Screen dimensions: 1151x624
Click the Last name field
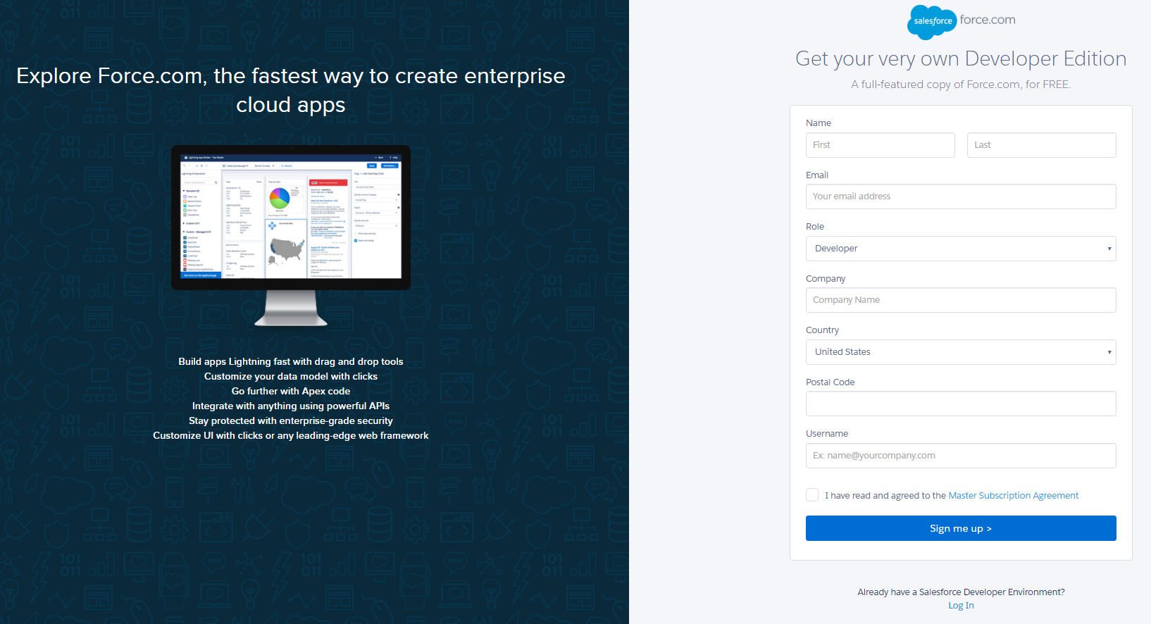click(1041, 145)
